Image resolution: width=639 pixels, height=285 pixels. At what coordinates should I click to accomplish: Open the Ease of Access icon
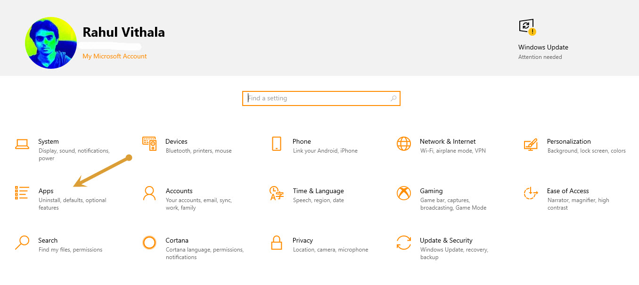[x=531, y=193]
